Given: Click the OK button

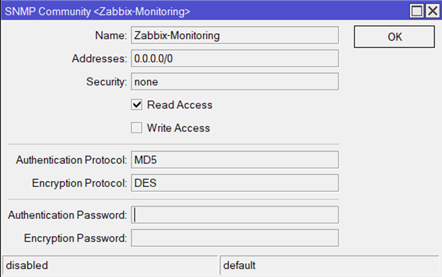Looking at the screenshot, I should (394, 37).
